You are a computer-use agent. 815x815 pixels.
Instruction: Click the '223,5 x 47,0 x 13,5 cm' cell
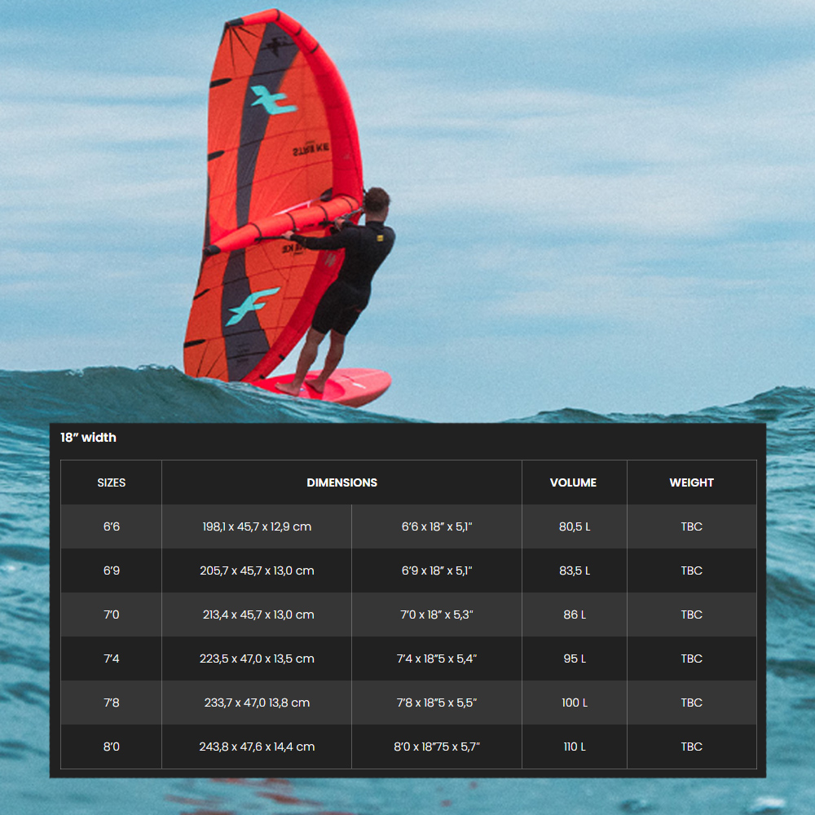tap(257, 659)
